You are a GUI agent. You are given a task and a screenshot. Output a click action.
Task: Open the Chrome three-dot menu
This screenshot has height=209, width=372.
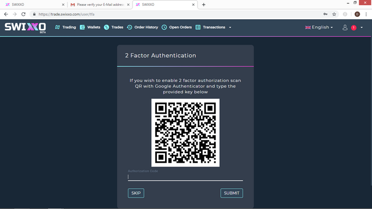coord(366,14)
